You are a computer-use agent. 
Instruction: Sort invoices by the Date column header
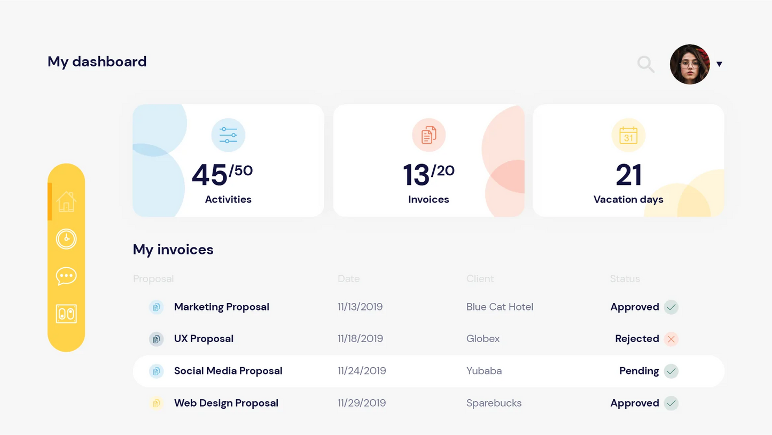[348, 278]
